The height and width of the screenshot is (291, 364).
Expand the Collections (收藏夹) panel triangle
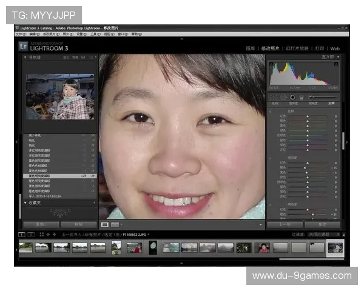tap(25, 203)
